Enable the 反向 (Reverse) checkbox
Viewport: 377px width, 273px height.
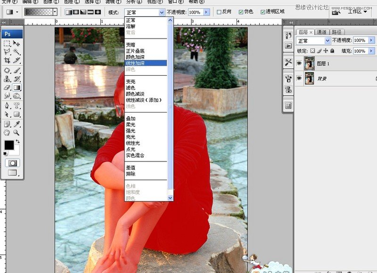(219, 12)
